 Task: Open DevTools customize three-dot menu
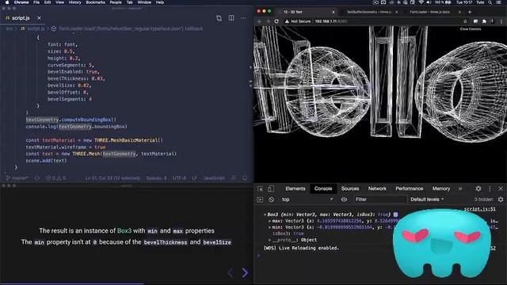click(490, 188)
